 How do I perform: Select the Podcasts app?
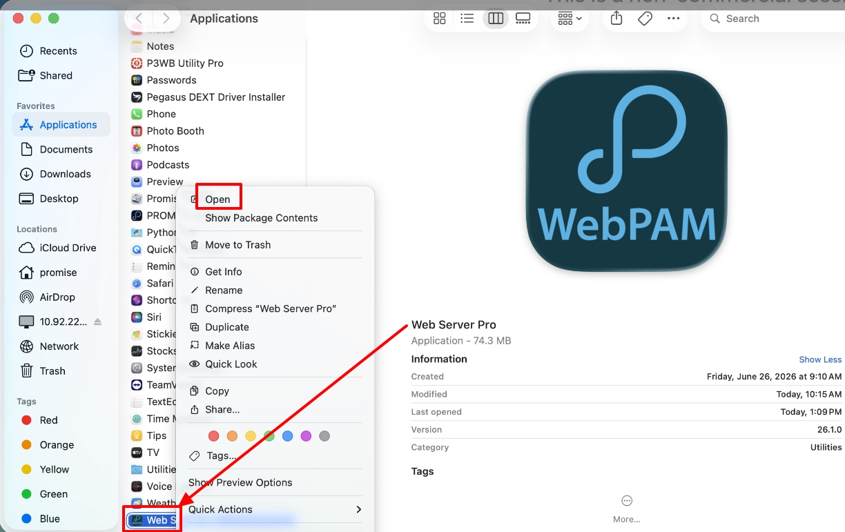pos(168,165)
